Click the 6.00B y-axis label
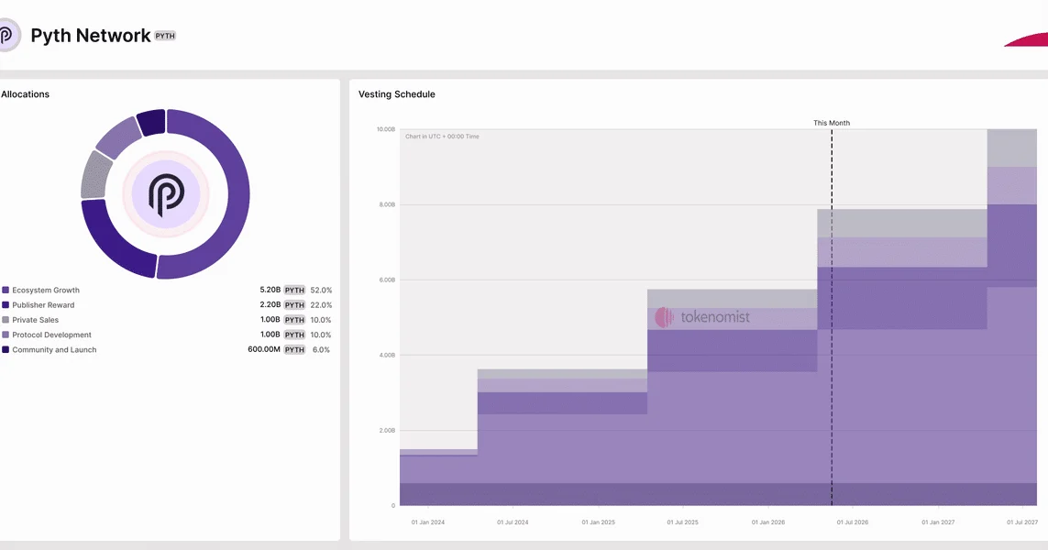Image resolution: width=1048 pixels, height=550 pixels. [x=387, y=280]
